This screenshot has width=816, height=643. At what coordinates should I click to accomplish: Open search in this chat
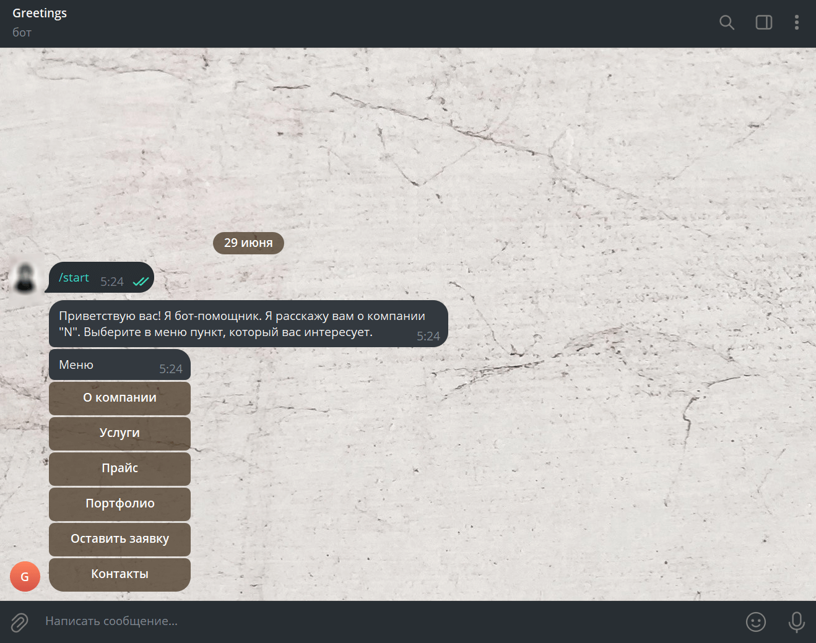pyautogui.click(x=727, y=23)
